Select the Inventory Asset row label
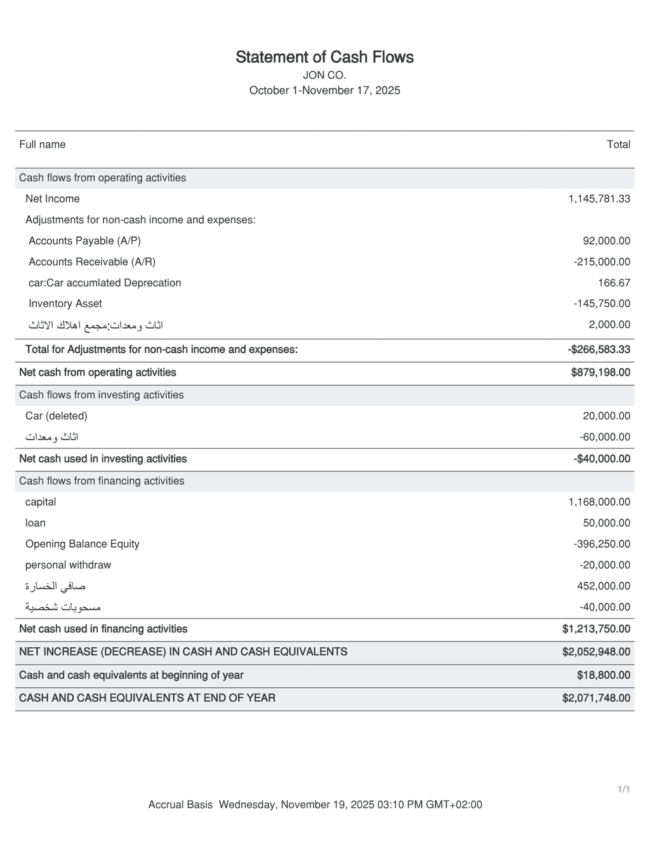Image resolution: width=650 pixels, height=841 pixels. tap(65, 304)
